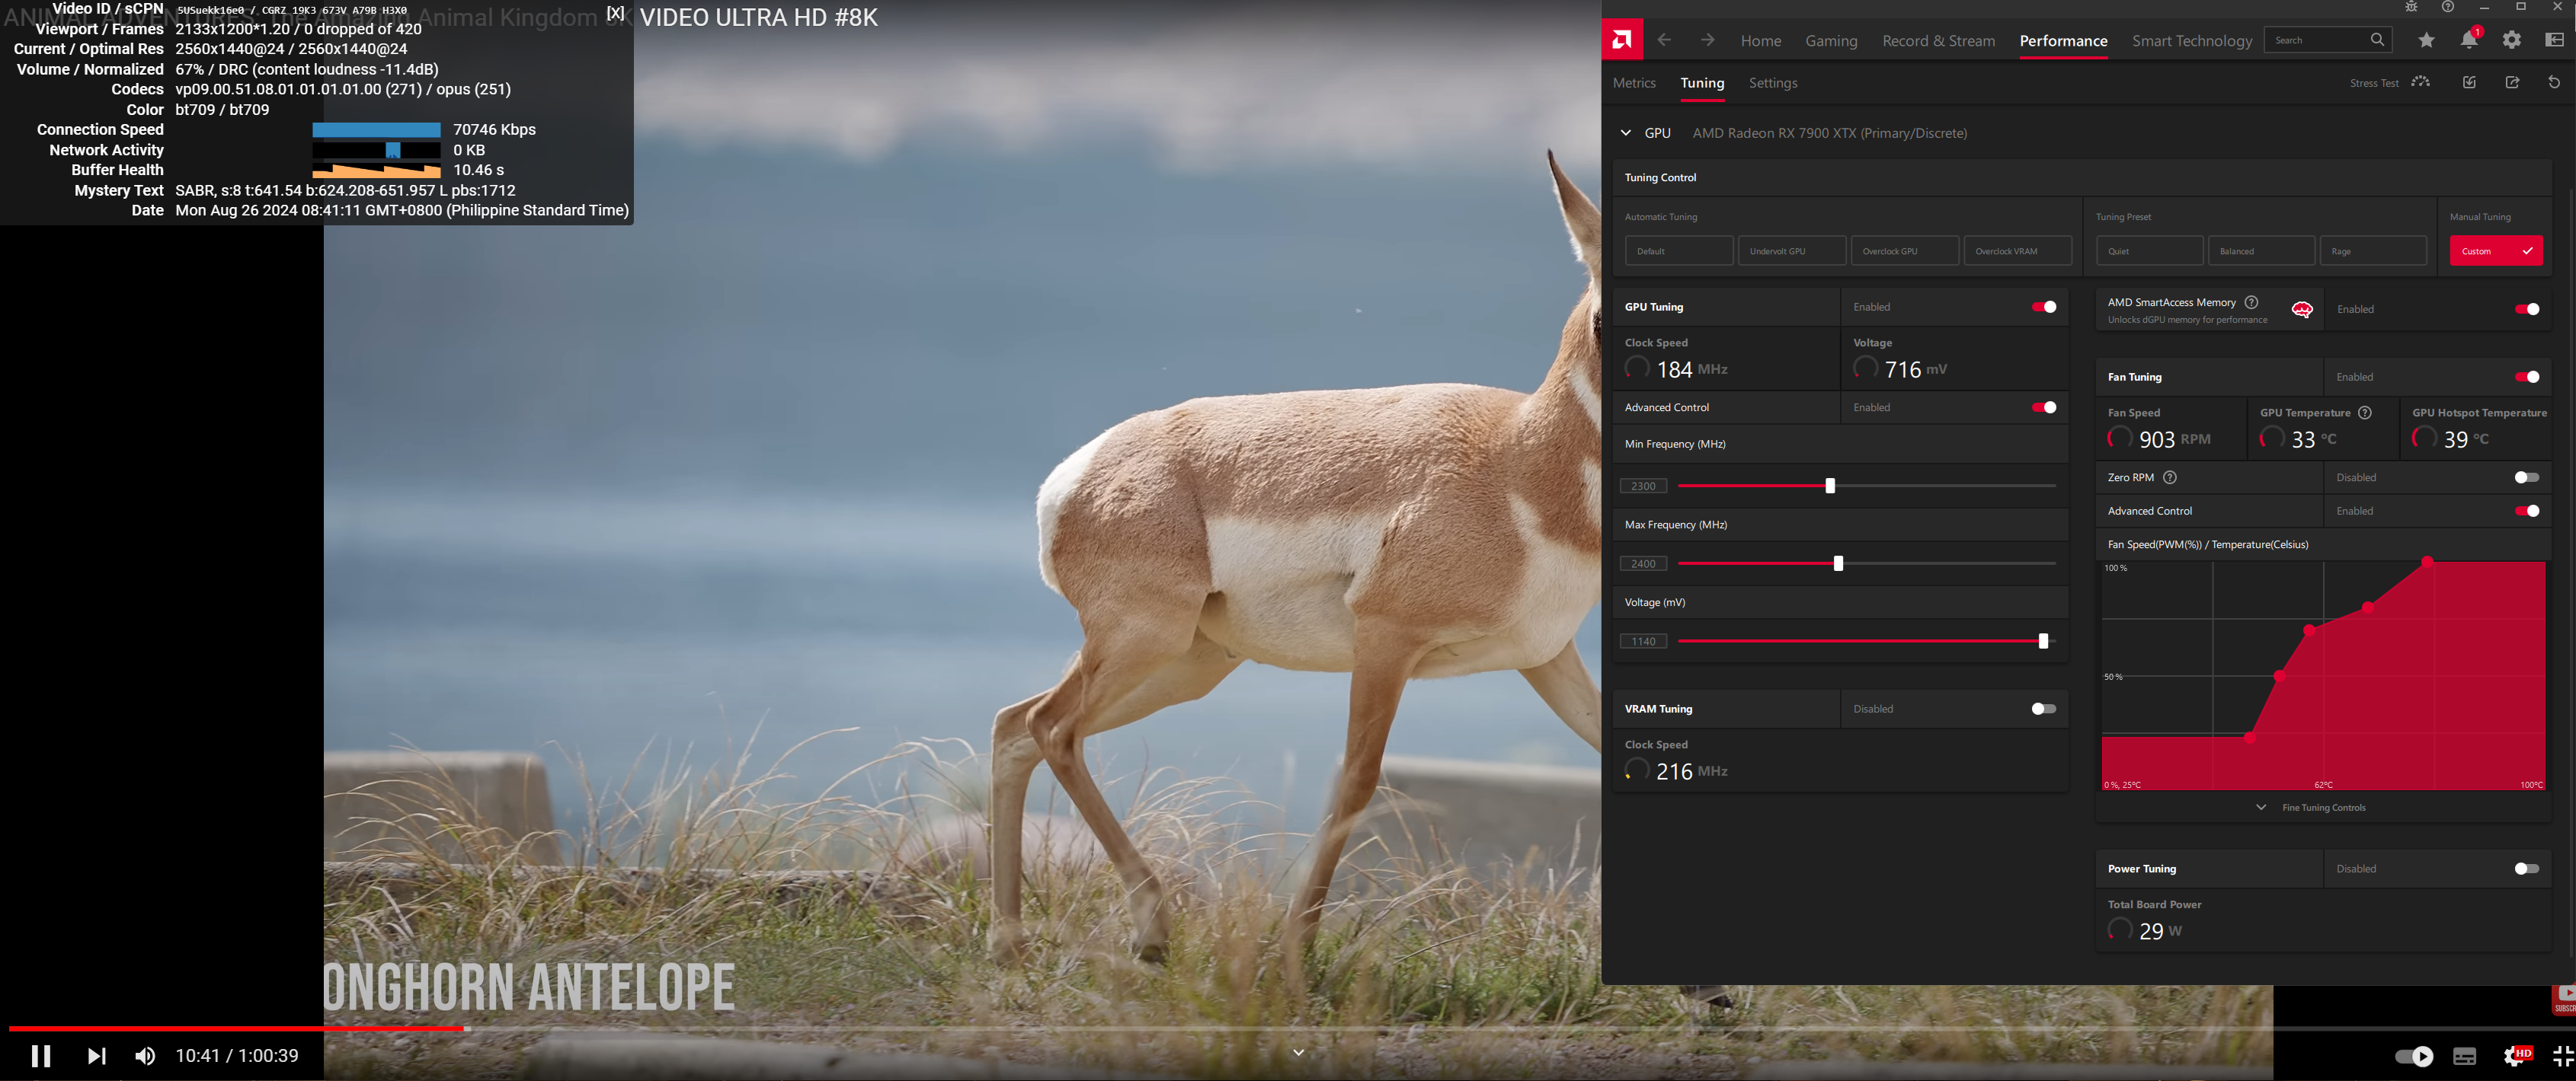This screenshot has height=1081, width=2576.
Task: Switch to the Metrics tab
Action: click(1634, 83)
